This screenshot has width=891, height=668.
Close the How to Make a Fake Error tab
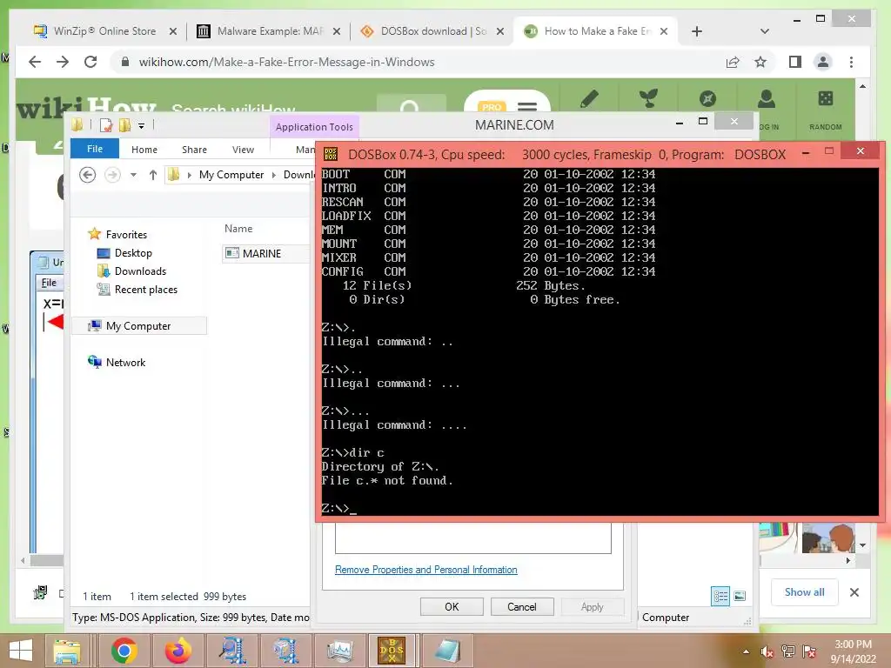tap(664, 31)
